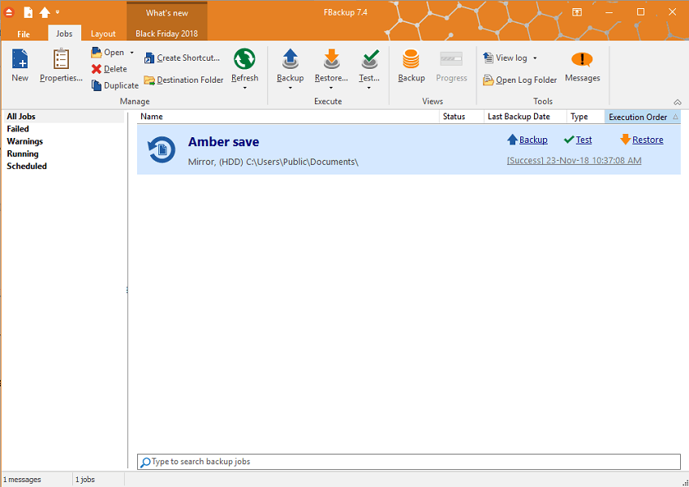Click the Test link for Amber save
The height and width of the screenshot is (487, 689).
pos(578,140)
